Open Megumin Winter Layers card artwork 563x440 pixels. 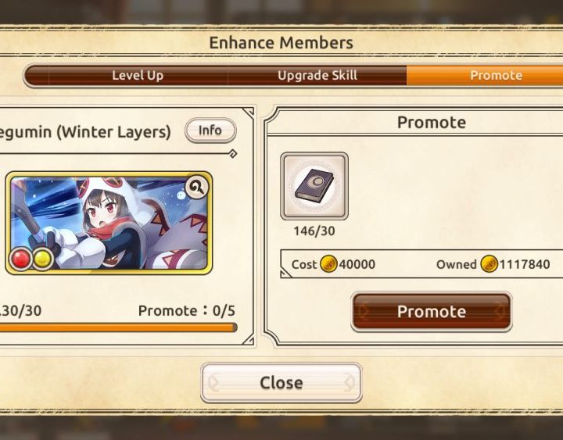point(109,223)
